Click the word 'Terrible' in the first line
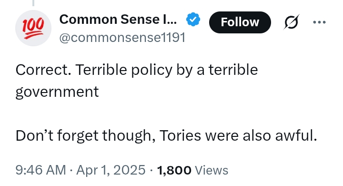The width and height of the screenshot is (343, 186). [x=101, y=70]
